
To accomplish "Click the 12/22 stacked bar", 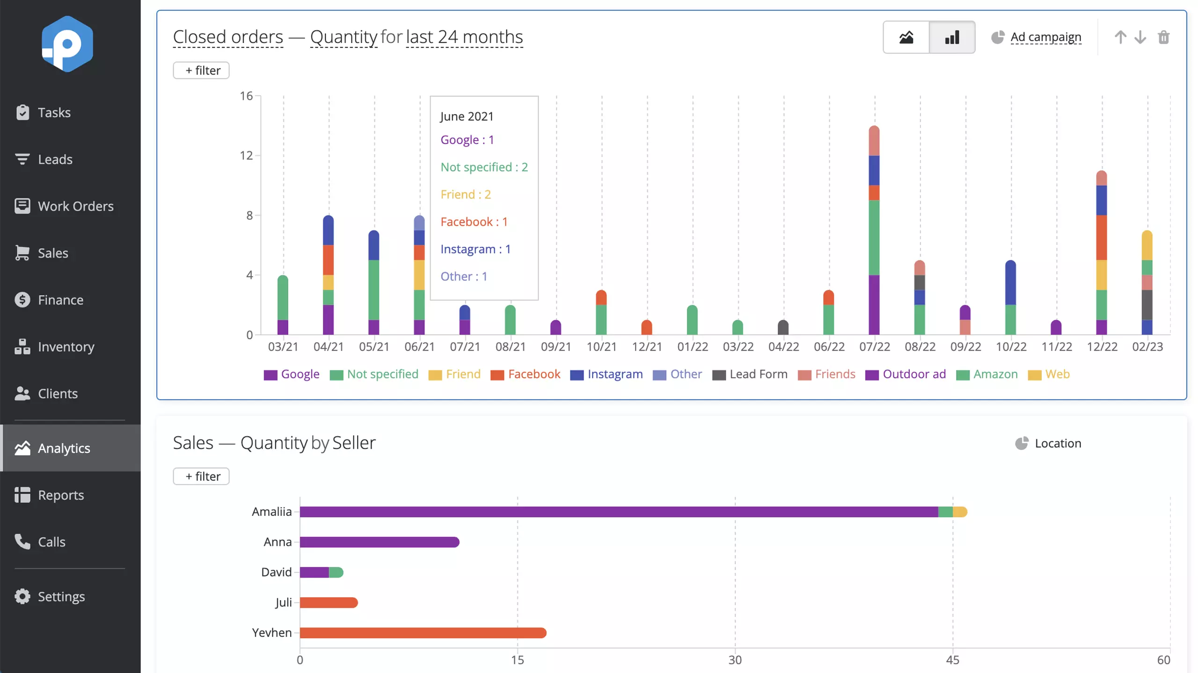I will pos(1102,252).
